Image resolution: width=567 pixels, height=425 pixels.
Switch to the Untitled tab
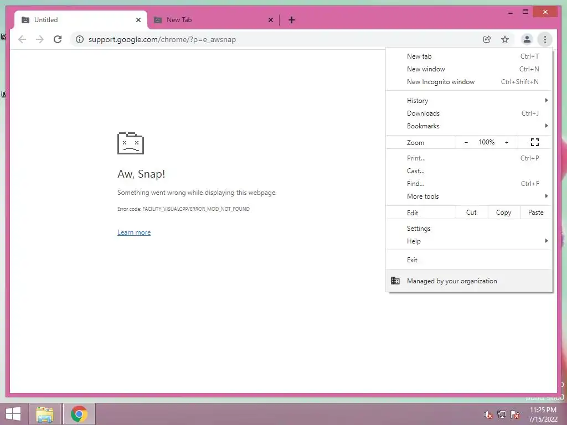[x=81, y=20]
